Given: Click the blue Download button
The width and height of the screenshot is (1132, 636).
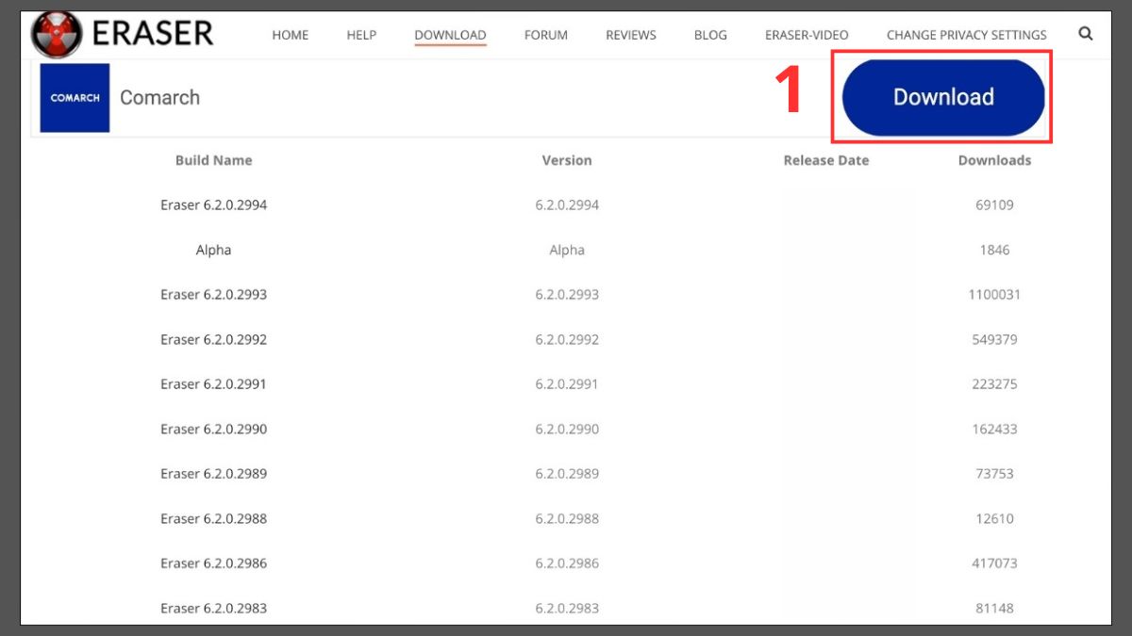Looking at the screenshot, I should [943, 97].
